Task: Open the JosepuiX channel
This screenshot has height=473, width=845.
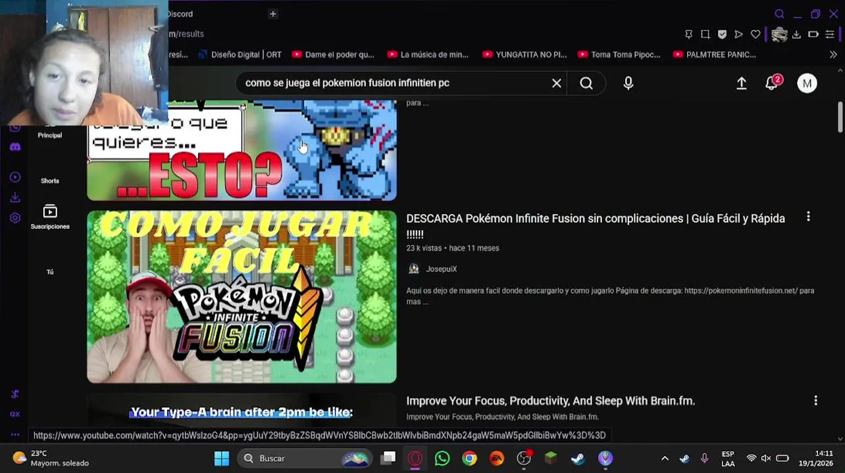Action: tap(441, 269)
